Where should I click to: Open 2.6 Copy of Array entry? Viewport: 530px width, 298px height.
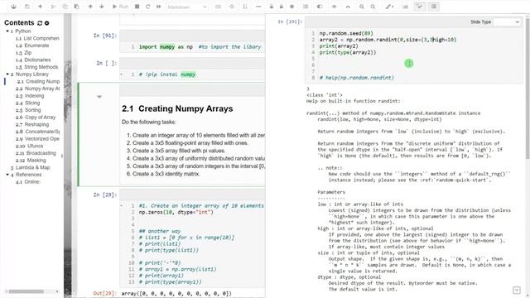pyautogui.click(x=36, y=118)
